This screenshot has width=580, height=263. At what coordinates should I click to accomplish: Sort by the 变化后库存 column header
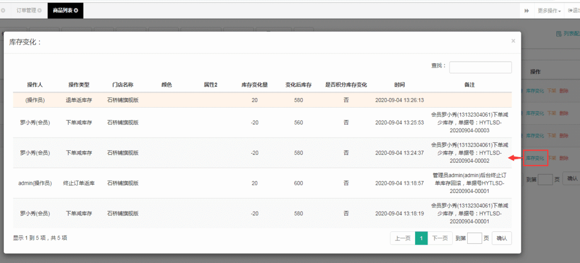pos(299,85)
